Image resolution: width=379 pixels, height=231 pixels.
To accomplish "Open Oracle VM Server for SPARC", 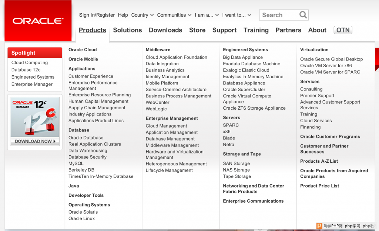I will 330,72.
